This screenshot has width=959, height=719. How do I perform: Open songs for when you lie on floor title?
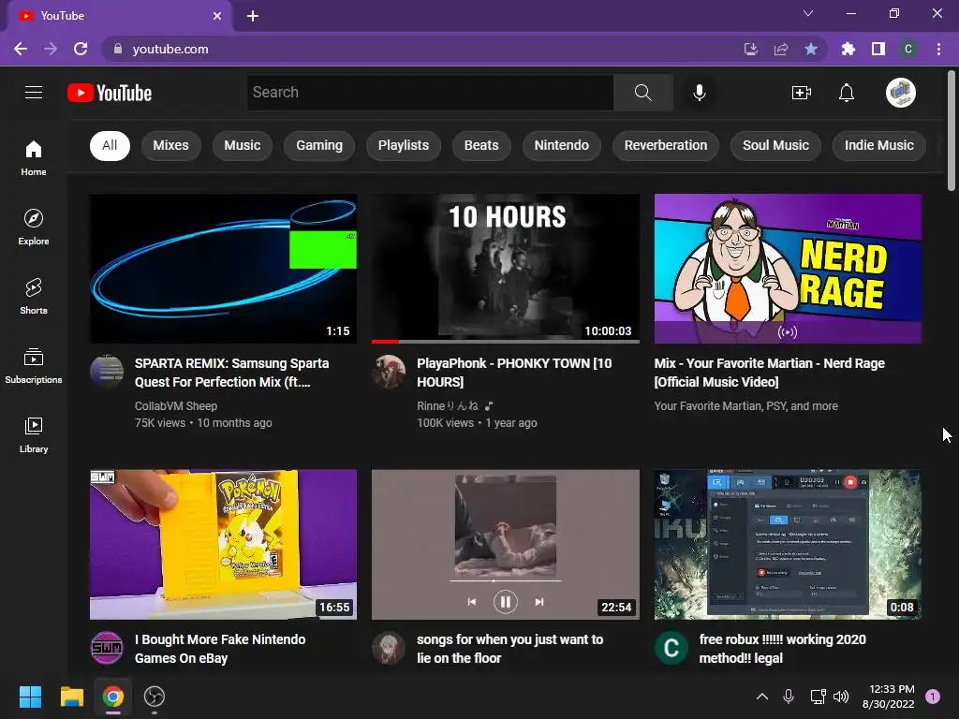(510, 649)
